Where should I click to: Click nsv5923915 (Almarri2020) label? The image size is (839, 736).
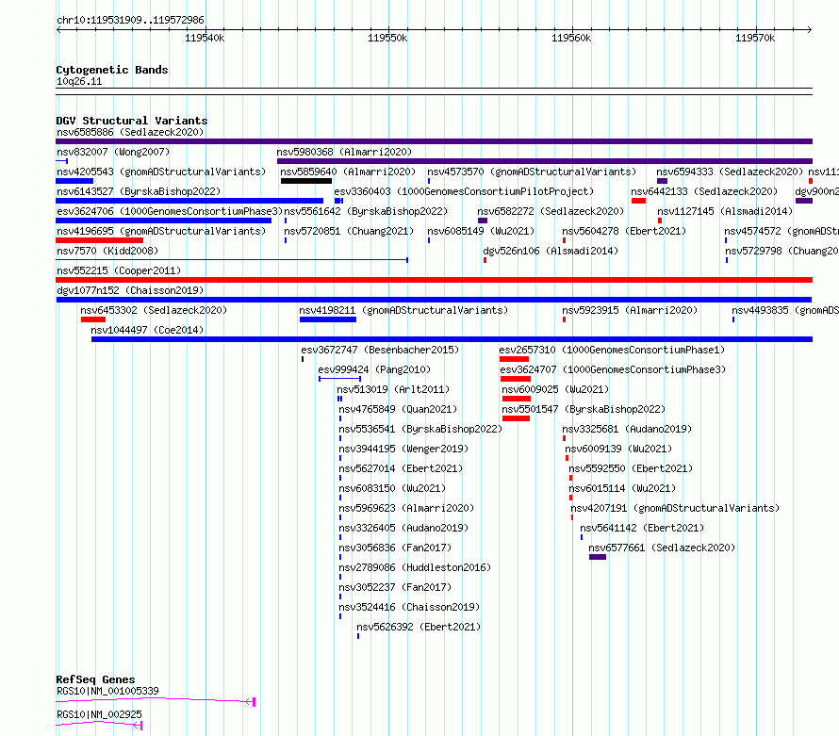(x=630, y=310)
